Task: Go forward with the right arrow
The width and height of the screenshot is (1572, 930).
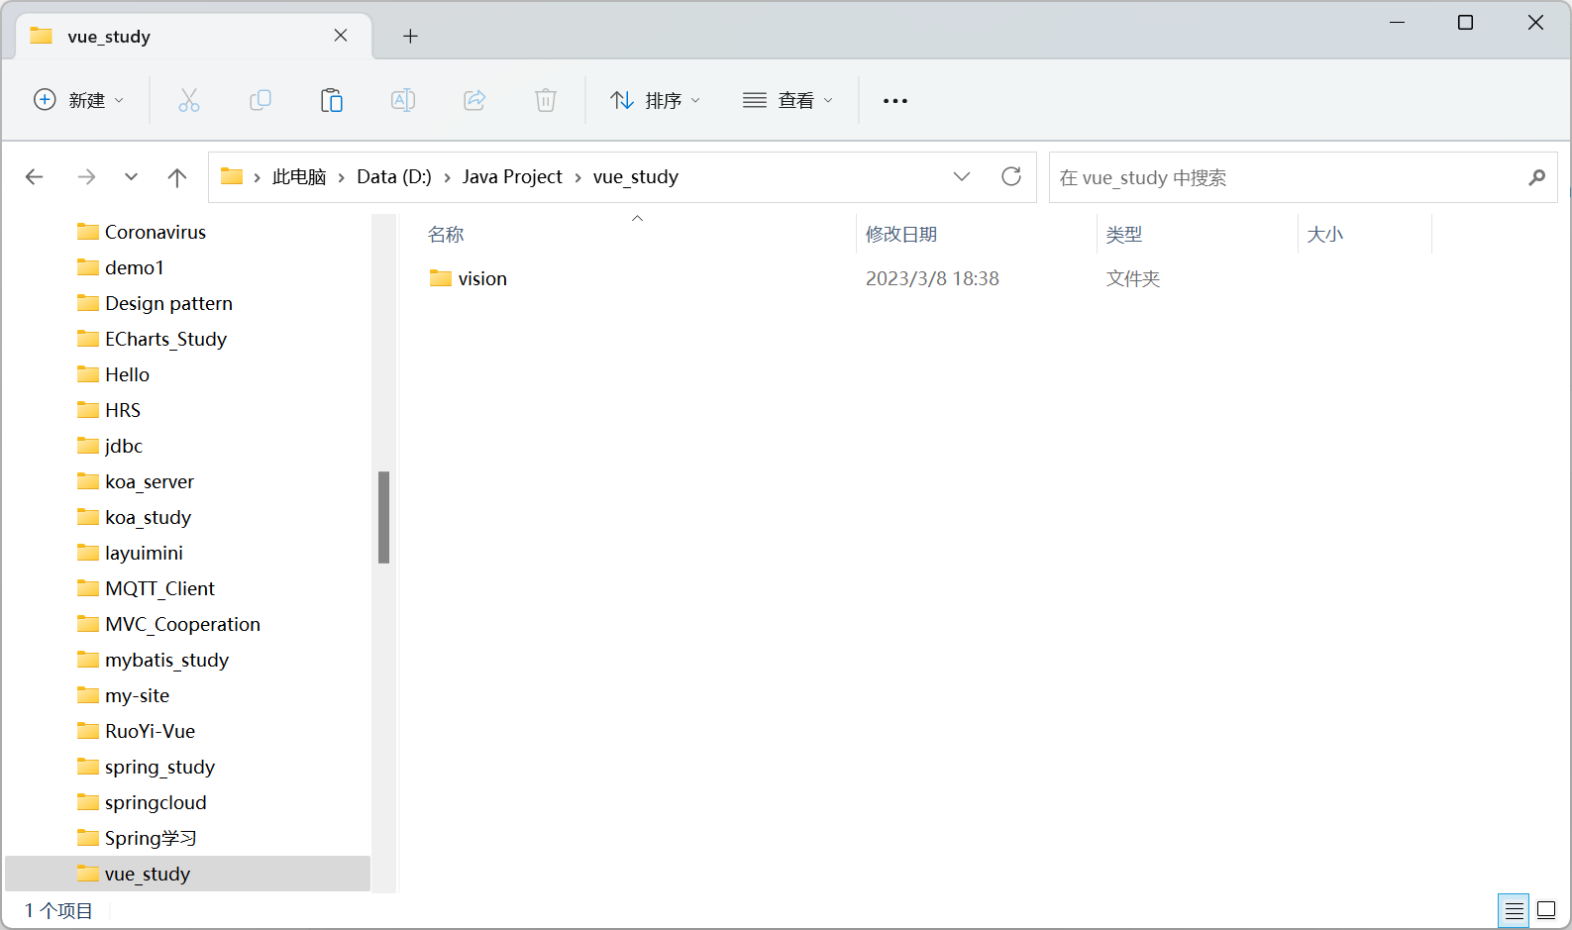Action: tap(87, 177)
